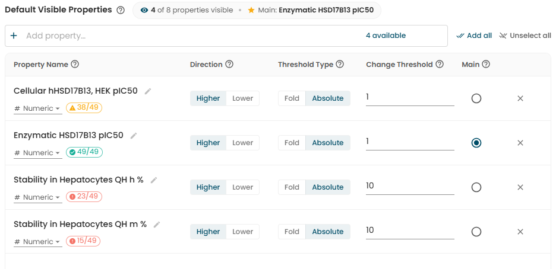The height and width of the screenshot is (269, 559).
Task: Remove Enzymatic HSD17B13 pIC50 property row
Action: tap(520, 143)
